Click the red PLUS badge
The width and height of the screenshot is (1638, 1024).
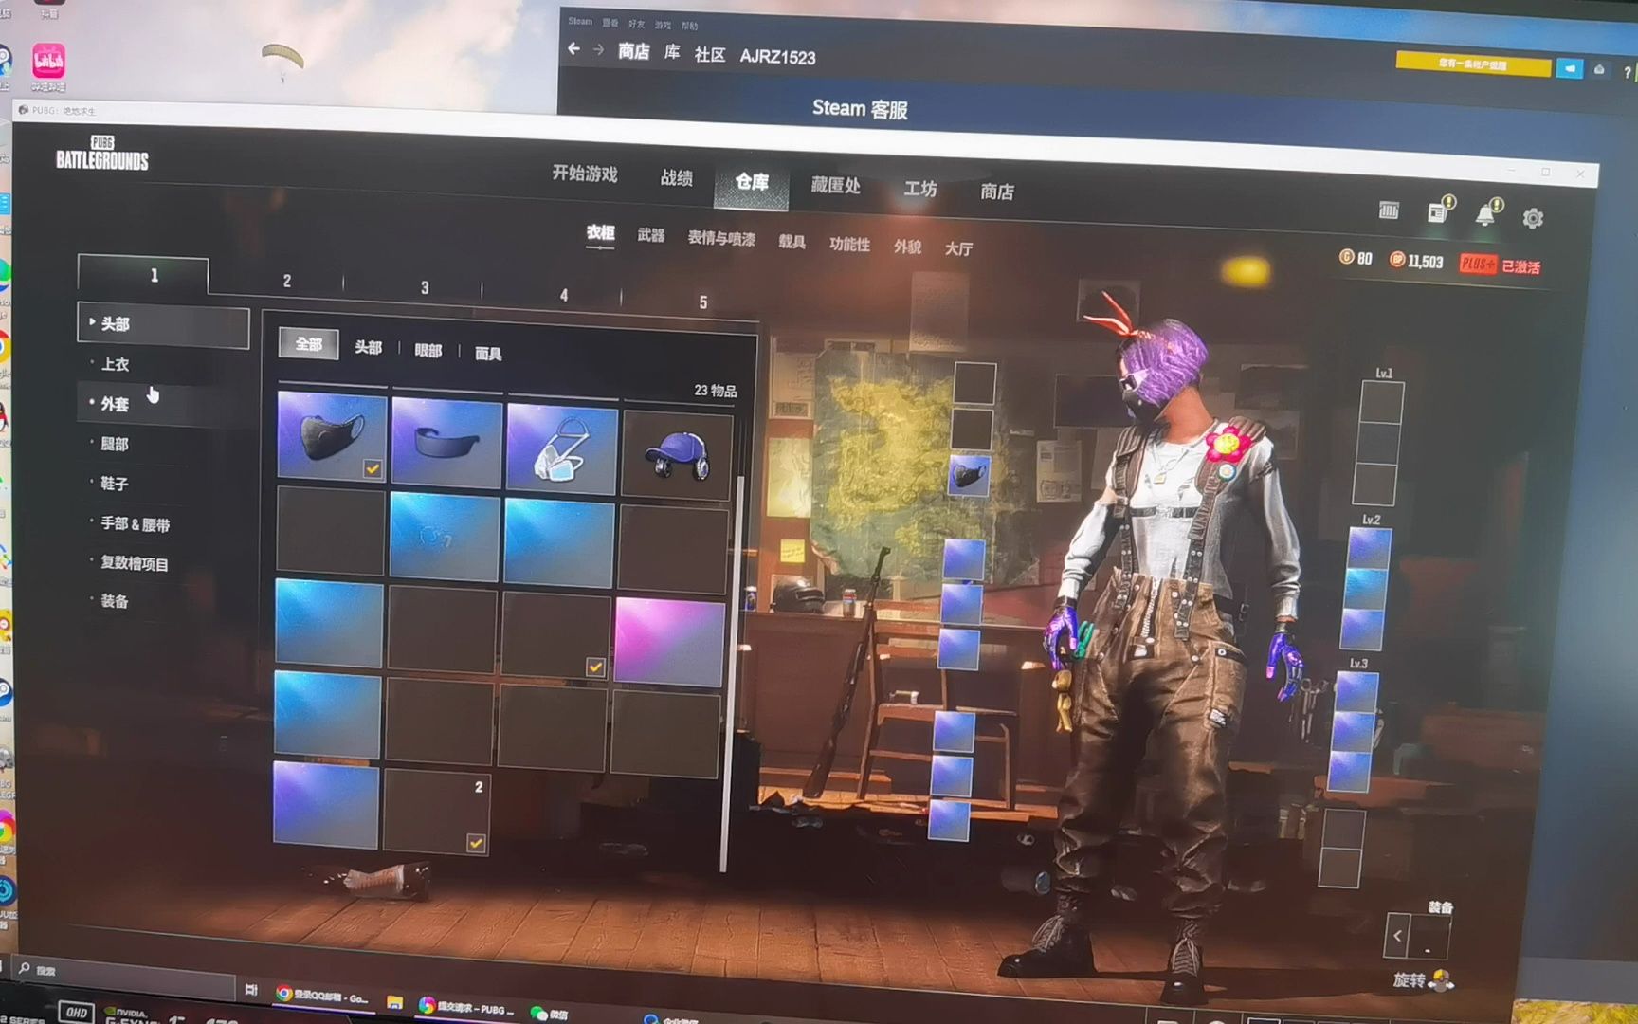coord(1477,264)
